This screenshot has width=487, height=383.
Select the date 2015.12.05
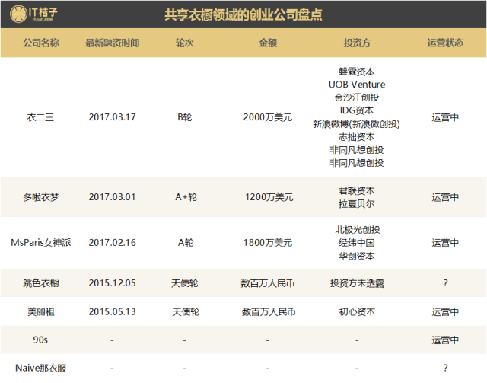tap(112, 283)
